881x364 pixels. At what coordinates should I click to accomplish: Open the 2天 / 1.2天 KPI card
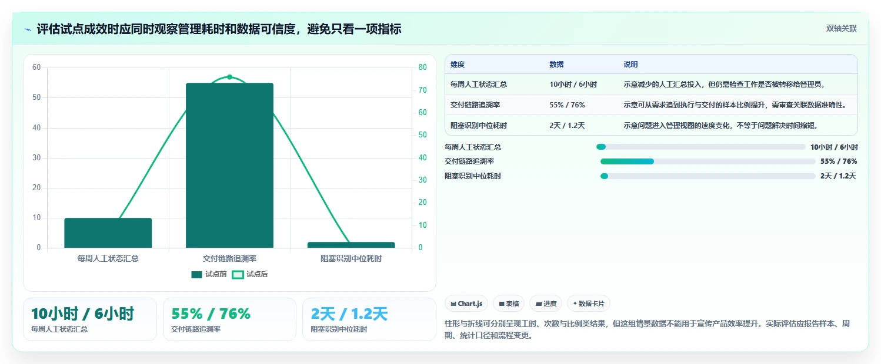point(369,319)
